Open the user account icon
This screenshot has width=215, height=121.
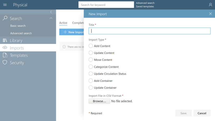(x=210, y=5)
